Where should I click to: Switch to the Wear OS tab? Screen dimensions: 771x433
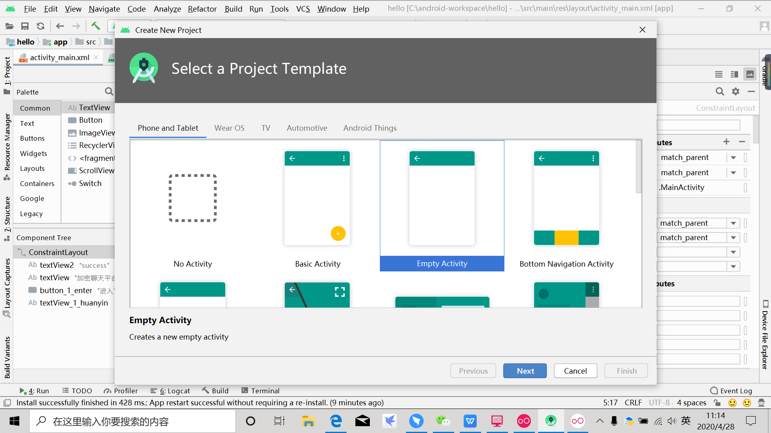tap(229, 128)
